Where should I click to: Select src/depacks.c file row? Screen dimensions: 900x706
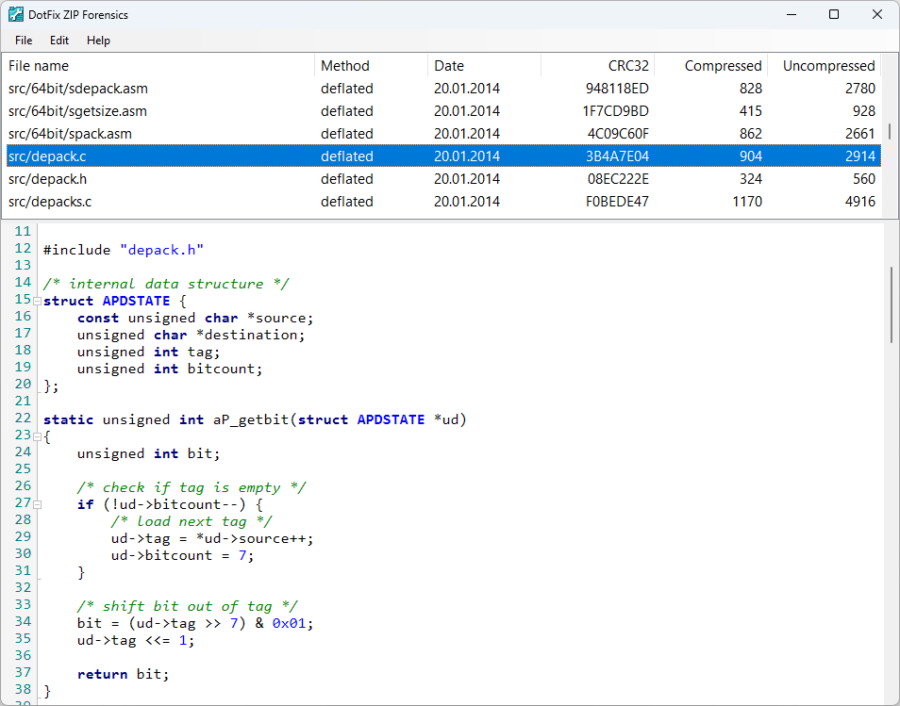443,202
